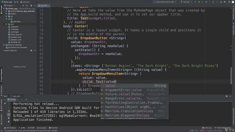Hide the Run panel with minus icon
This screenshot has width=235, height=132.
coord(230,96)
